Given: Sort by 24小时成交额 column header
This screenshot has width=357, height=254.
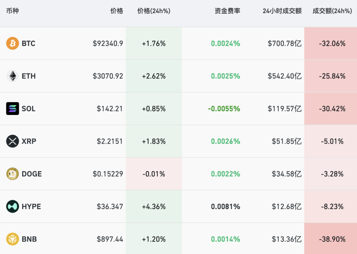Looking at the screenshot, I should point(282,11).
